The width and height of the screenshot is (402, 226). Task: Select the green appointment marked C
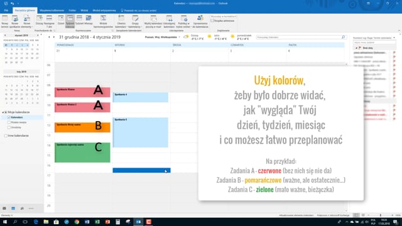(x=82, y=153)
